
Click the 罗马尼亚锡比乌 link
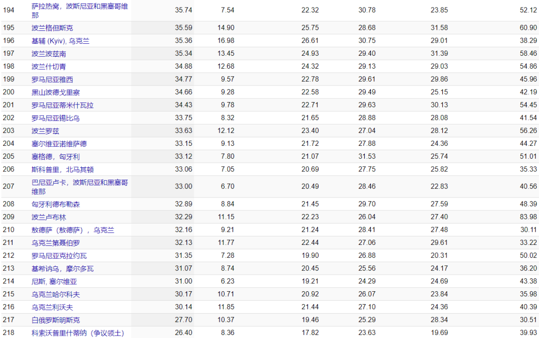[56, 118]
